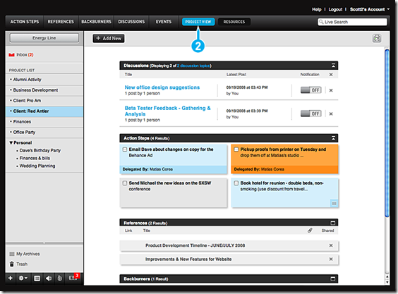Click the add project plus icon
The height and width of the screenshot is (294, 398).
click(11, 278)
